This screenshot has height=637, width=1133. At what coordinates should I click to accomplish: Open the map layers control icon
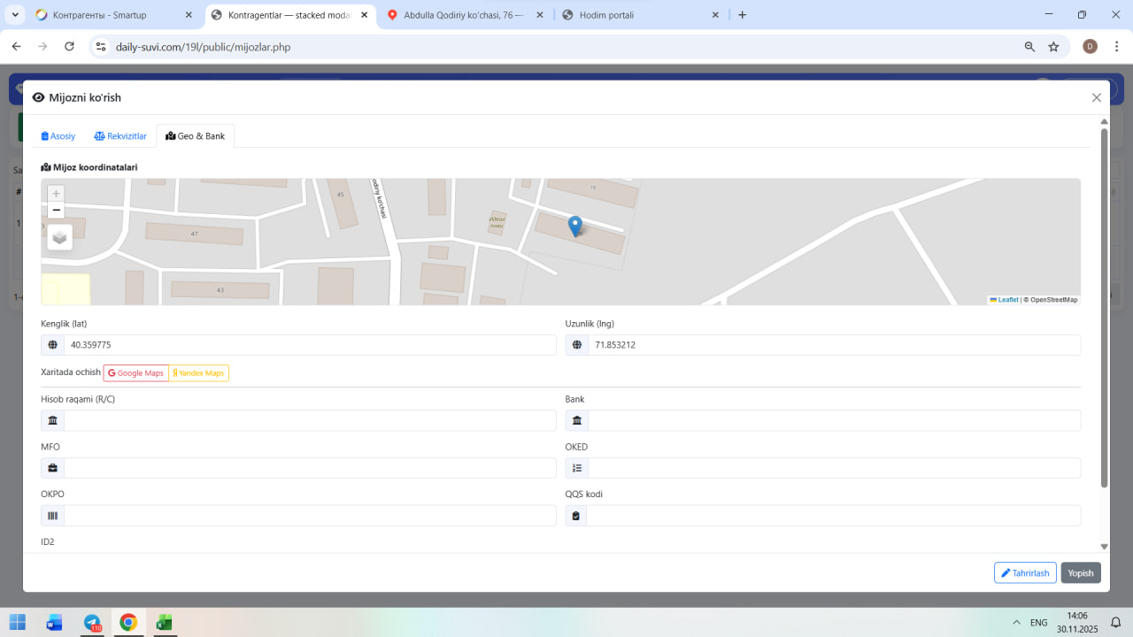59,237
